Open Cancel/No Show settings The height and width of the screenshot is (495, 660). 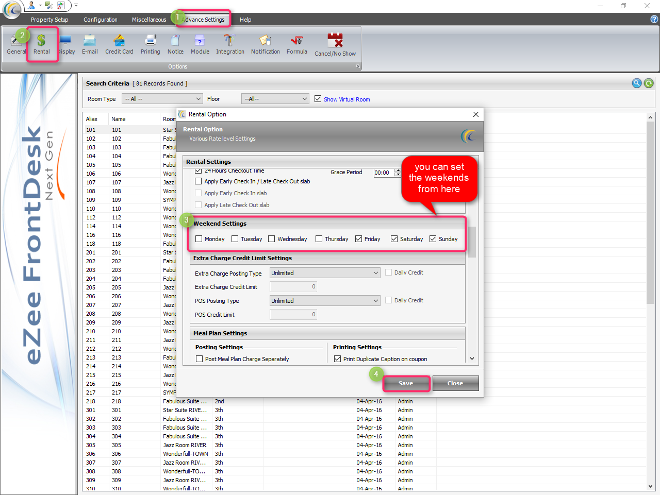335,45
